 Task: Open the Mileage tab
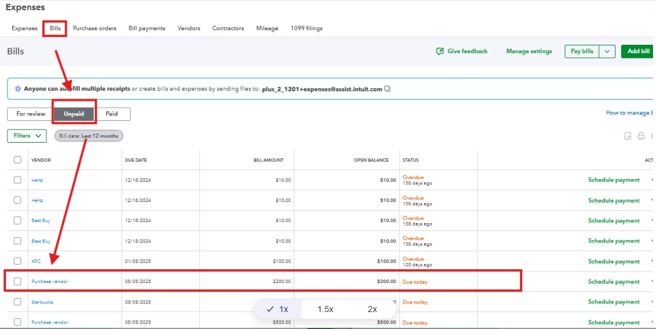[267, 28]
